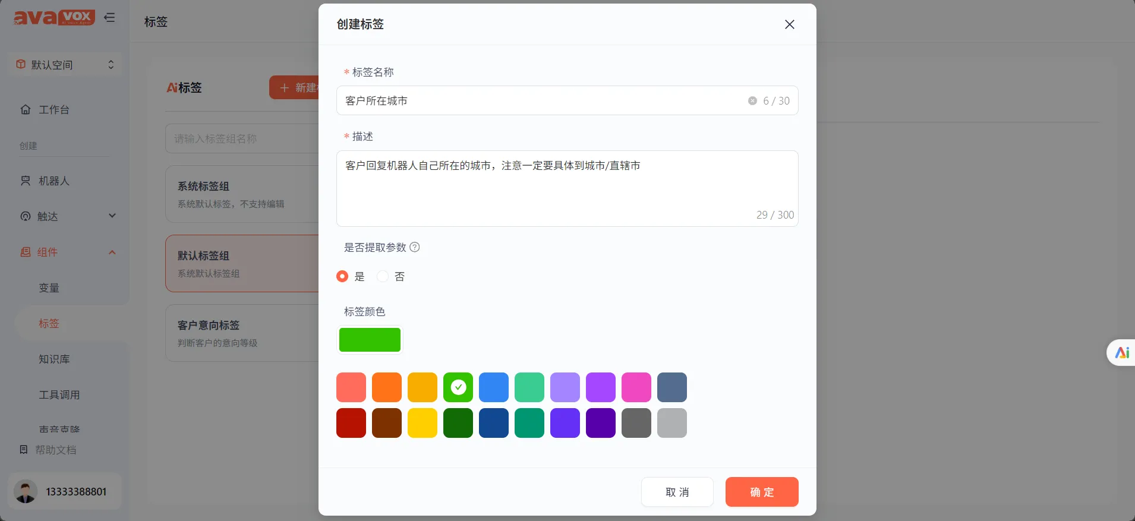Screen dimensions: 1135x521
Task: Click the help icon next to 是否提取参数
Action: (415, 247)
